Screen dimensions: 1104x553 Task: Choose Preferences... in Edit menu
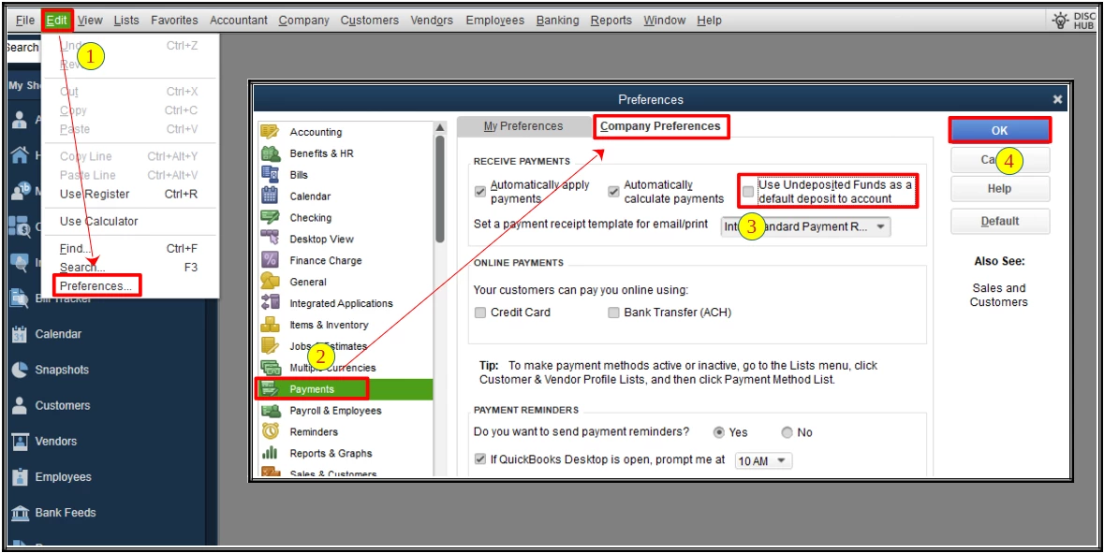[96, 286]
